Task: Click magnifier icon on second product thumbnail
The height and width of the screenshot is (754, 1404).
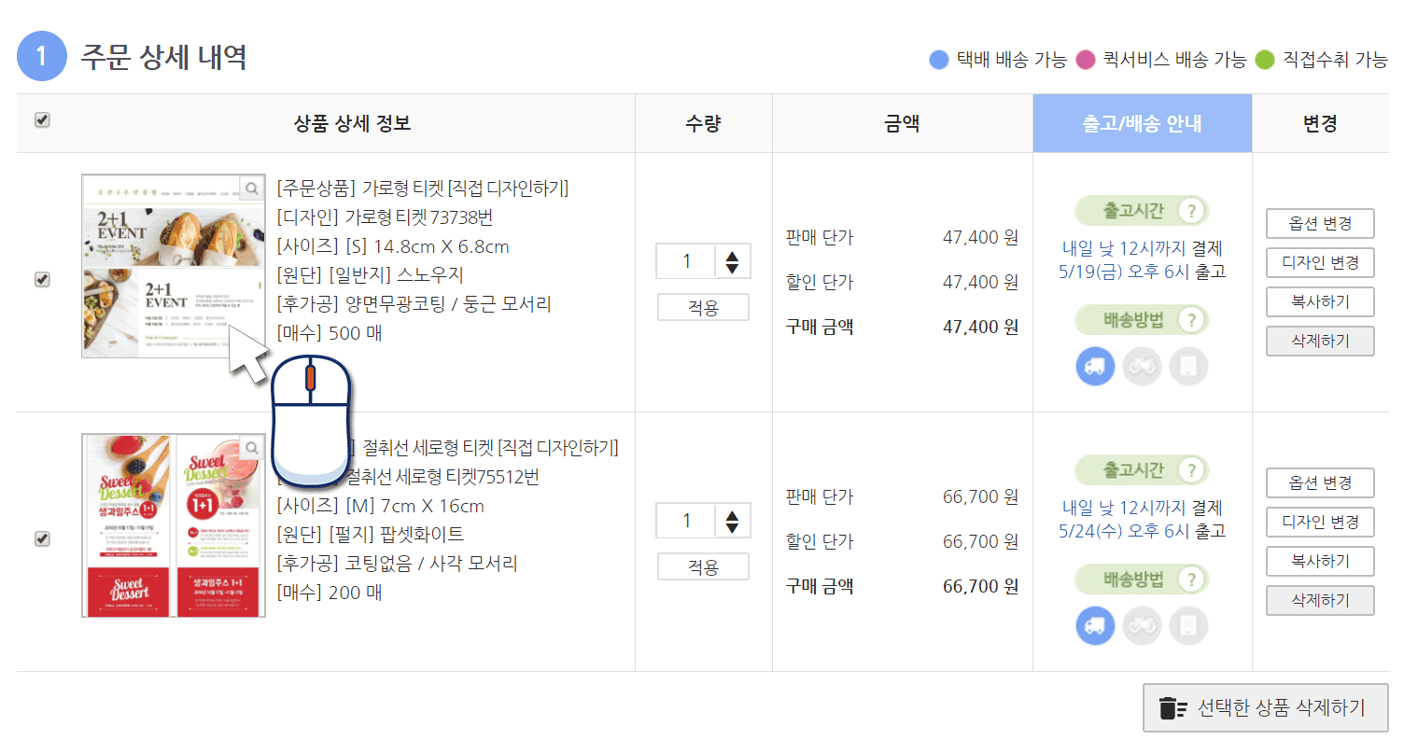Action: coord(252,448)
